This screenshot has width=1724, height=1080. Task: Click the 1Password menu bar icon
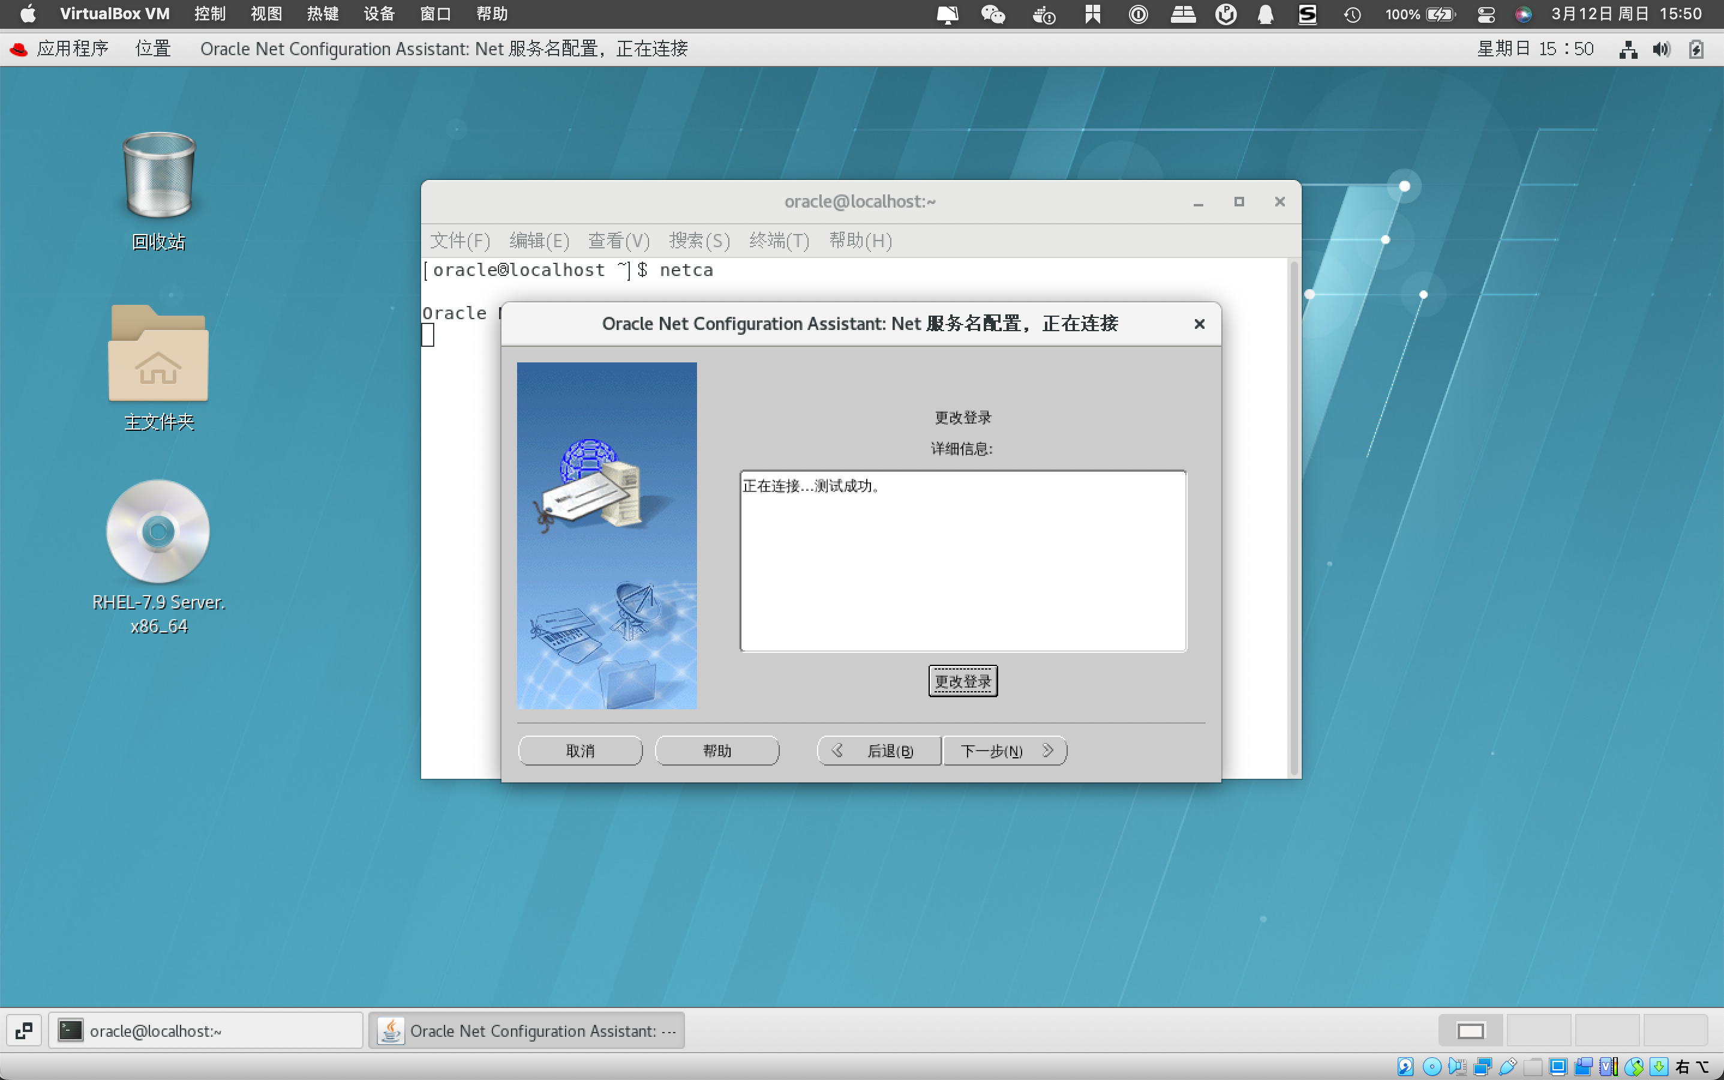tap(1139, 14)
